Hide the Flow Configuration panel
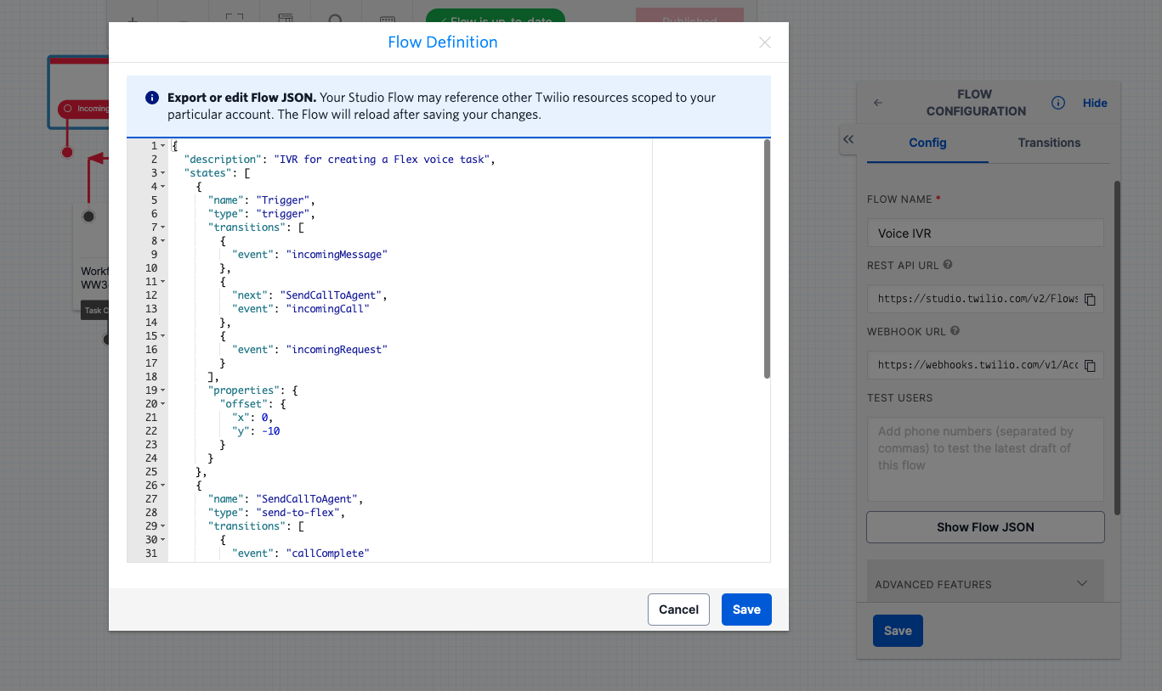1162x691 pixels. 1095,103
